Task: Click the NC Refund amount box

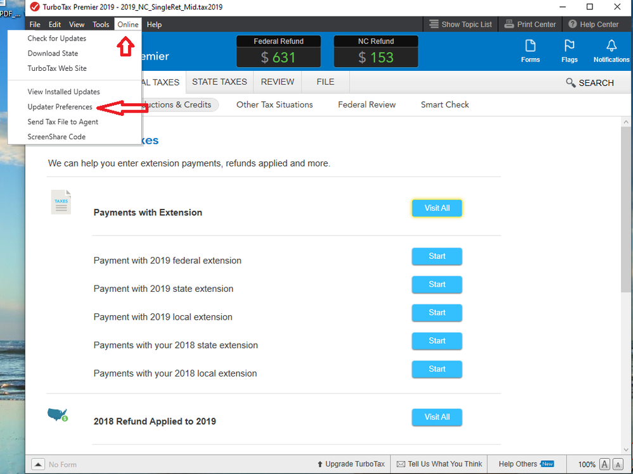Action: pos(376,51)
